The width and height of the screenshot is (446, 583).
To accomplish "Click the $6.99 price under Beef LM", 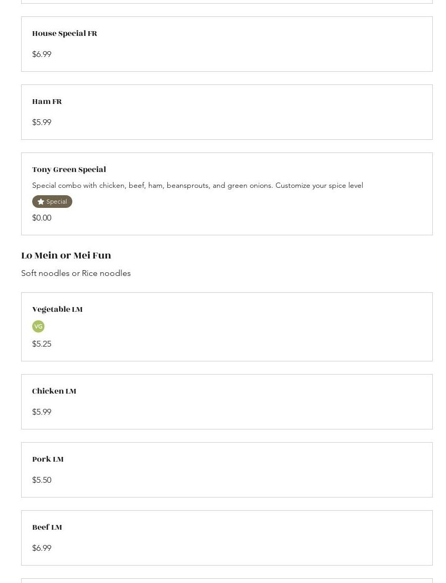I will (42, 548).
